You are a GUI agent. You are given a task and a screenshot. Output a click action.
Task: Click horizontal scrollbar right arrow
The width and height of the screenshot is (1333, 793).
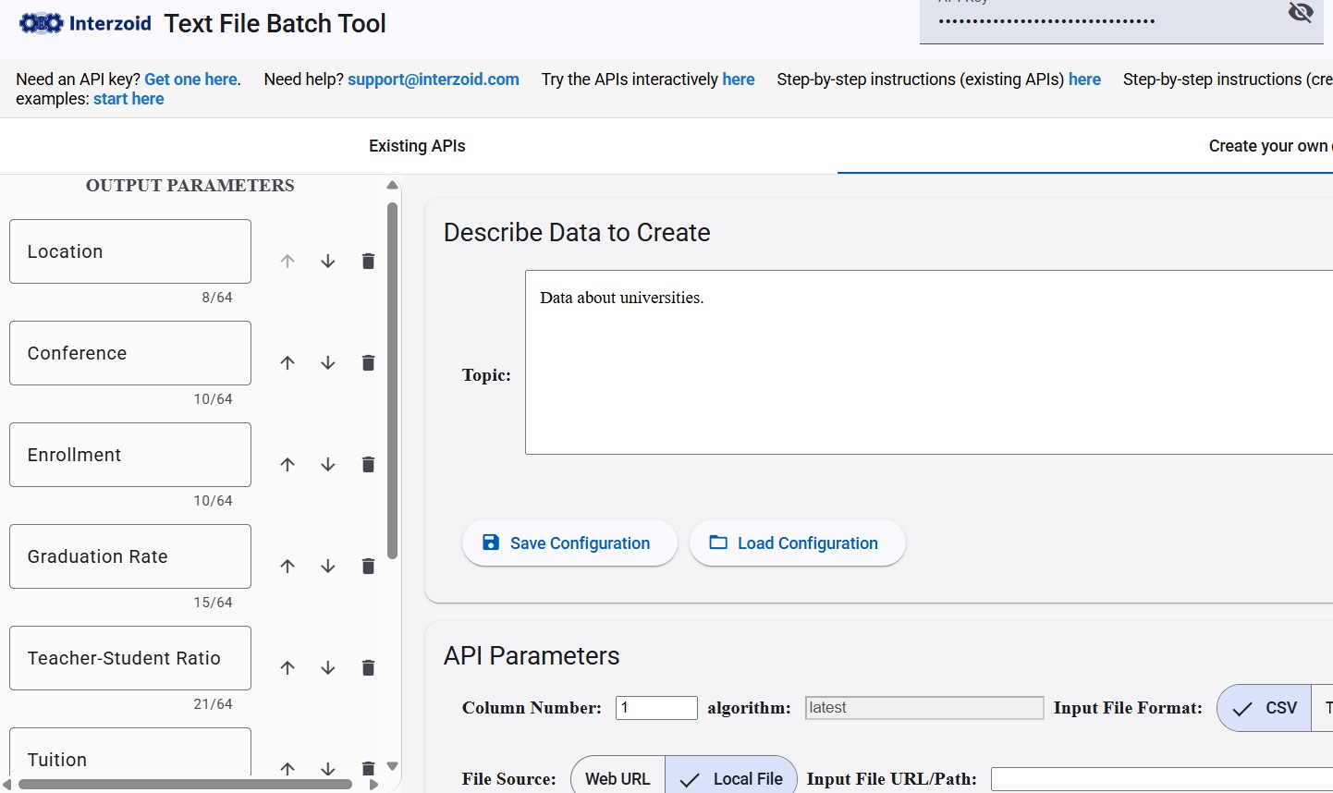coord(373,785)
